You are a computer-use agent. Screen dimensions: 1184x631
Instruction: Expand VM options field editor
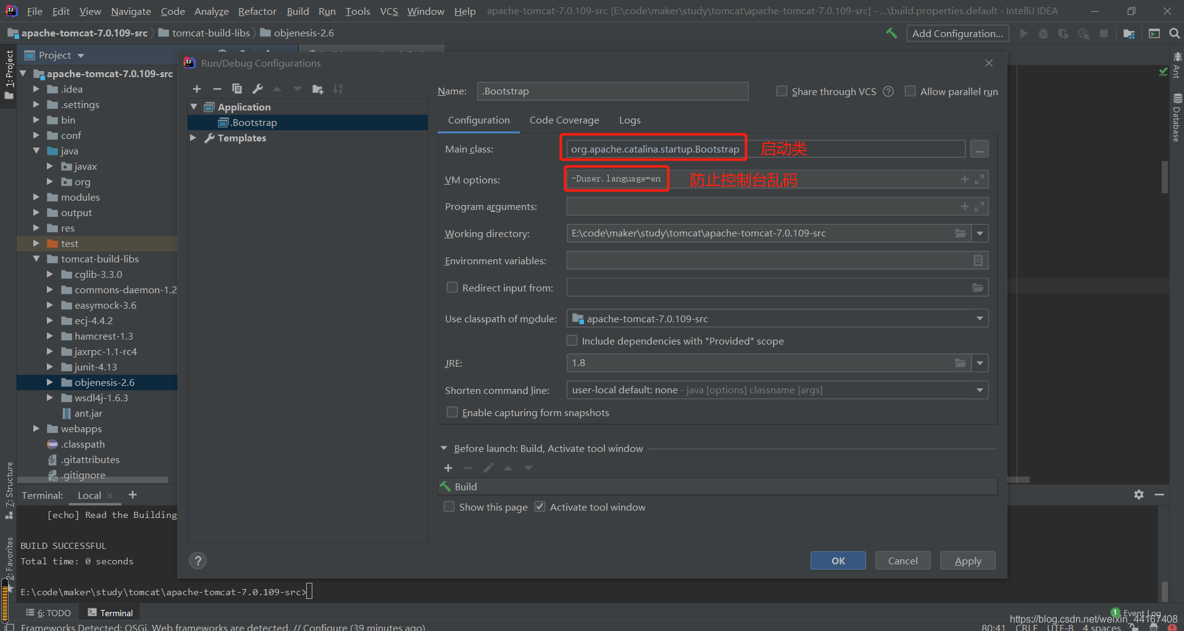click(x=979, y=179)
